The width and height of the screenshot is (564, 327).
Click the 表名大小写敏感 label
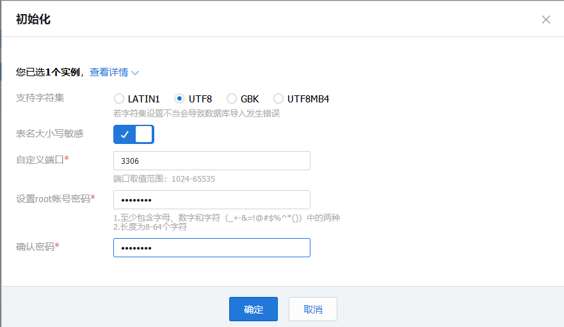pos(50,134)
